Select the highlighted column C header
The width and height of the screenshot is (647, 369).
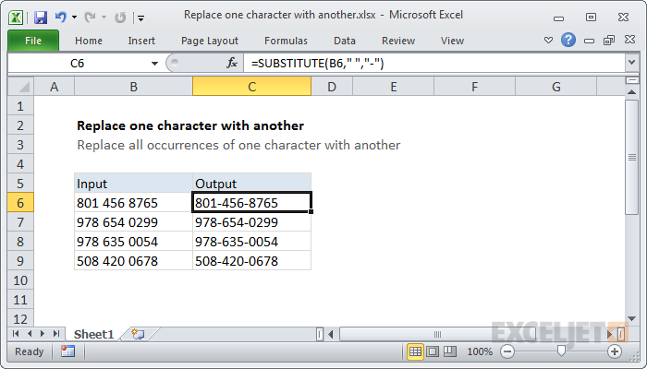[x=251, y=87]
